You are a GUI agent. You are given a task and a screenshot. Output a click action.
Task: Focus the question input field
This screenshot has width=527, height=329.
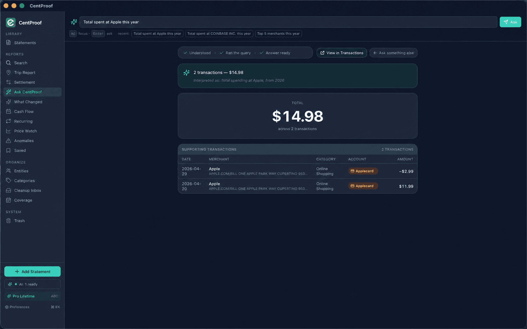288,22
